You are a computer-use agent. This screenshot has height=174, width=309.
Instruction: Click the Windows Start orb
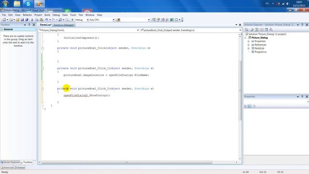coord(5,3)
